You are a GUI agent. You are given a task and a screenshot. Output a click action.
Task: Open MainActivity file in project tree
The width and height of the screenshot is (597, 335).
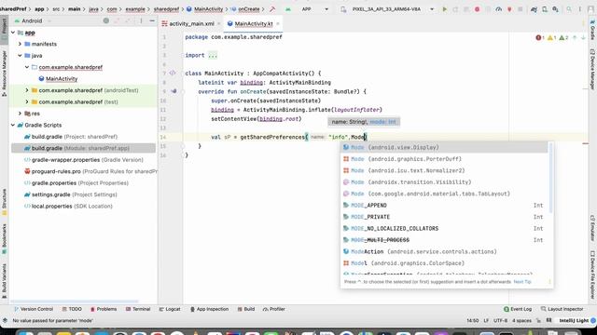[62, 78]
